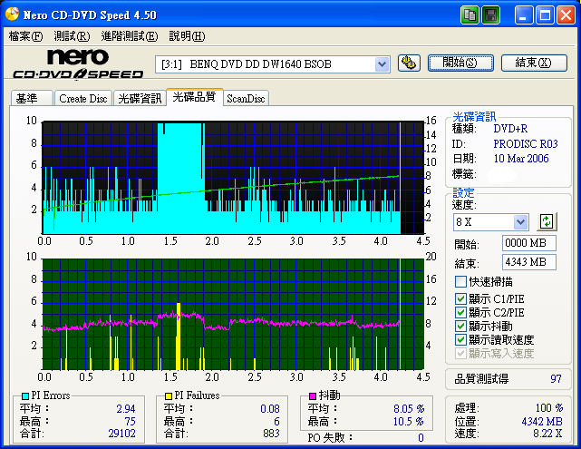Image resolution: width=581 pixels, height=449 pixels.
Task: Expand the 8 X speed dropdown
Action: point(520,222)
